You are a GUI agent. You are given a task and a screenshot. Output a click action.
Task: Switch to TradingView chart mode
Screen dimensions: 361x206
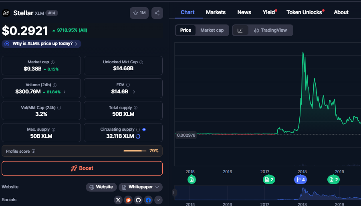tap(270, 30)
